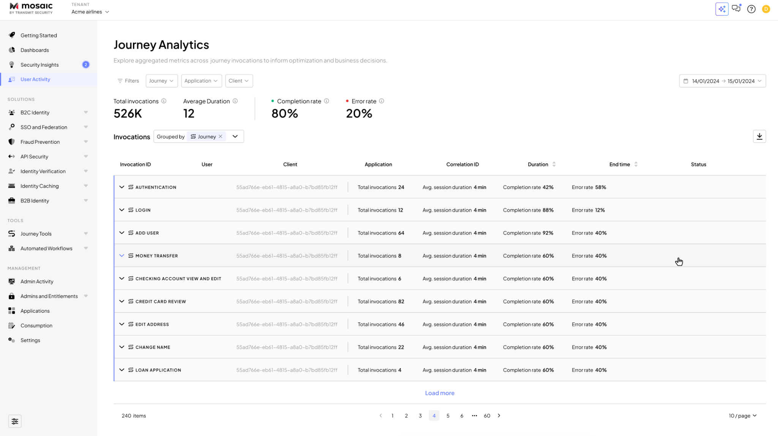Click the sliders preferences icon at bottom left
The image size is (778, 436).
click(x=15, y=421)
